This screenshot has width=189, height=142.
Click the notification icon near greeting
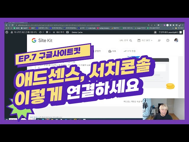[x=155, y=32]
